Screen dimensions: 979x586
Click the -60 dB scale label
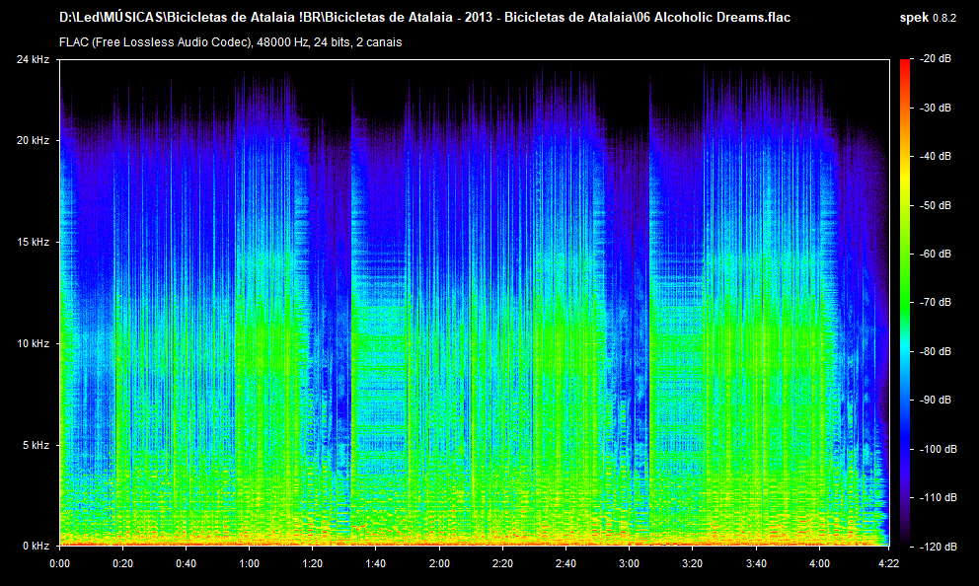point(936,254)
